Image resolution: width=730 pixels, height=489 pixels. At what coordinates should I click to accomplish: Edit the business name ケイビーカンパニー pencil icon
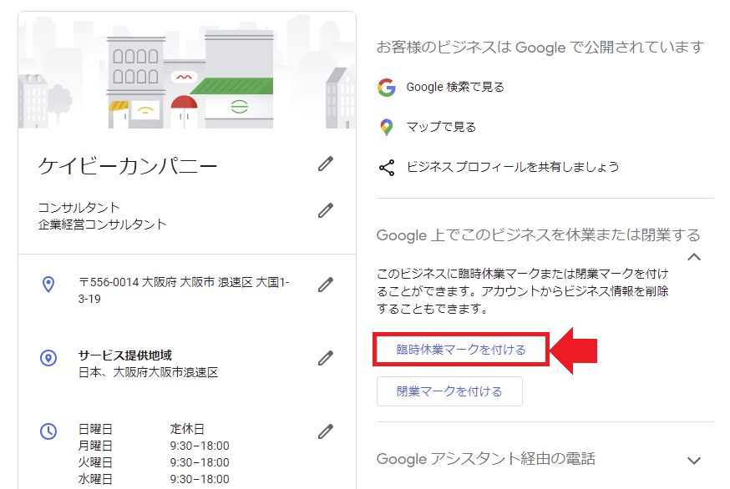click(326, 164)
